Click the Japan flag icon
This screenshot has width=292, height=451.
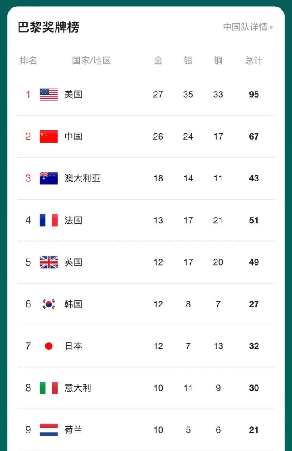point(49,346)
